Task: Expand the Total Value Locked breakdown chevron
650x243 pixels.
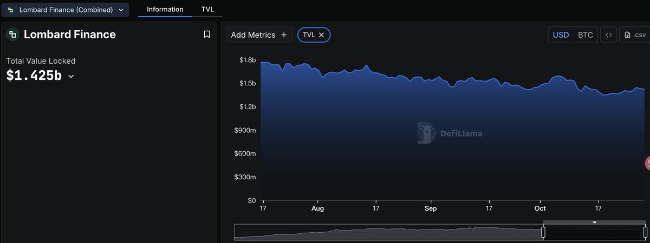Action: (71, 77)
